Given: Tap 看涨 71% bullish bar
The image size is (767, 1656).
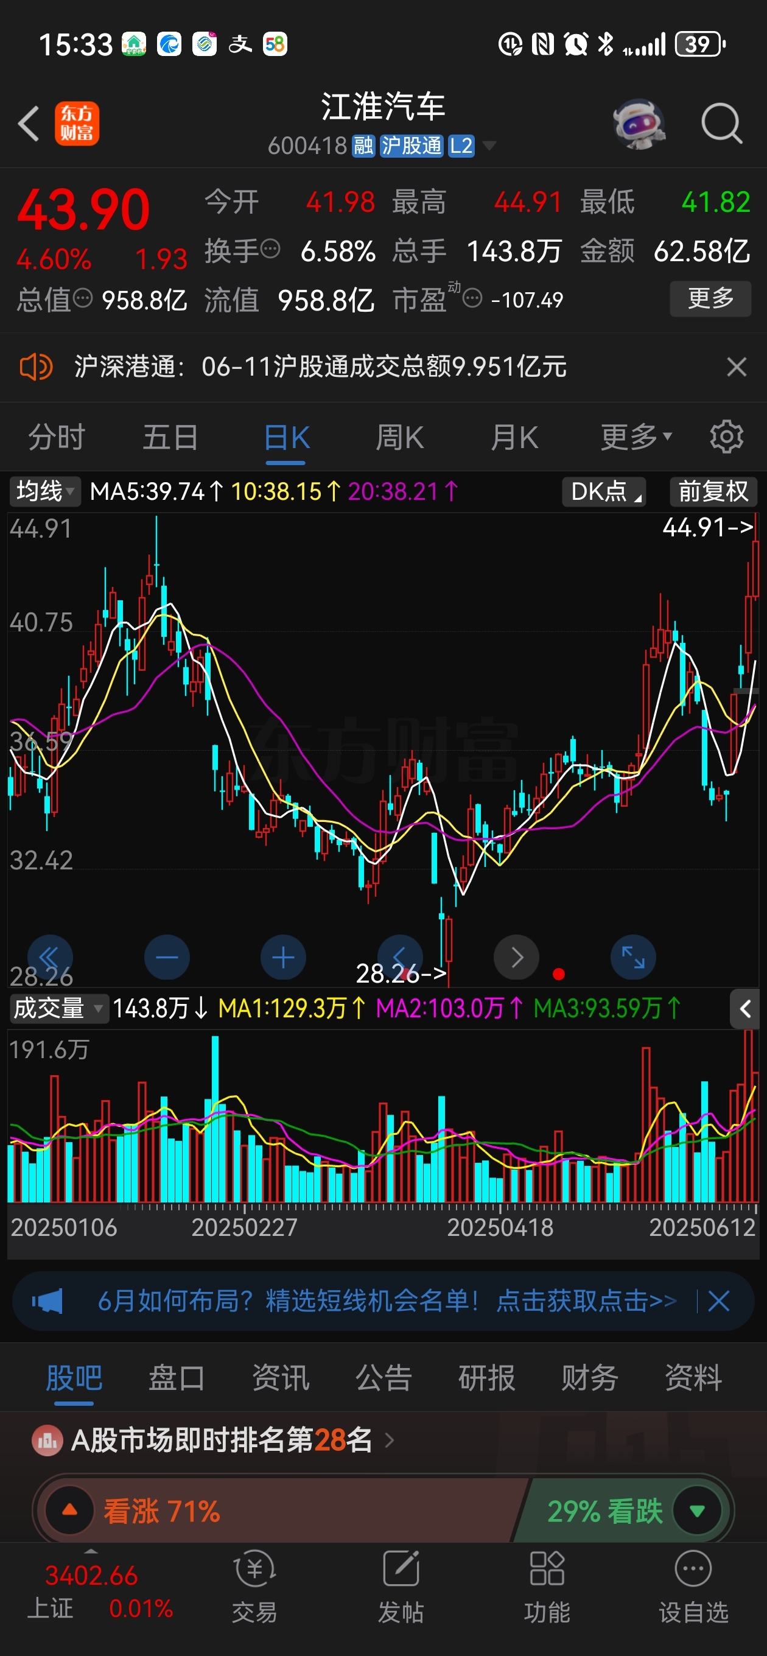Looking at the screenshot, I should [283, 1510].
